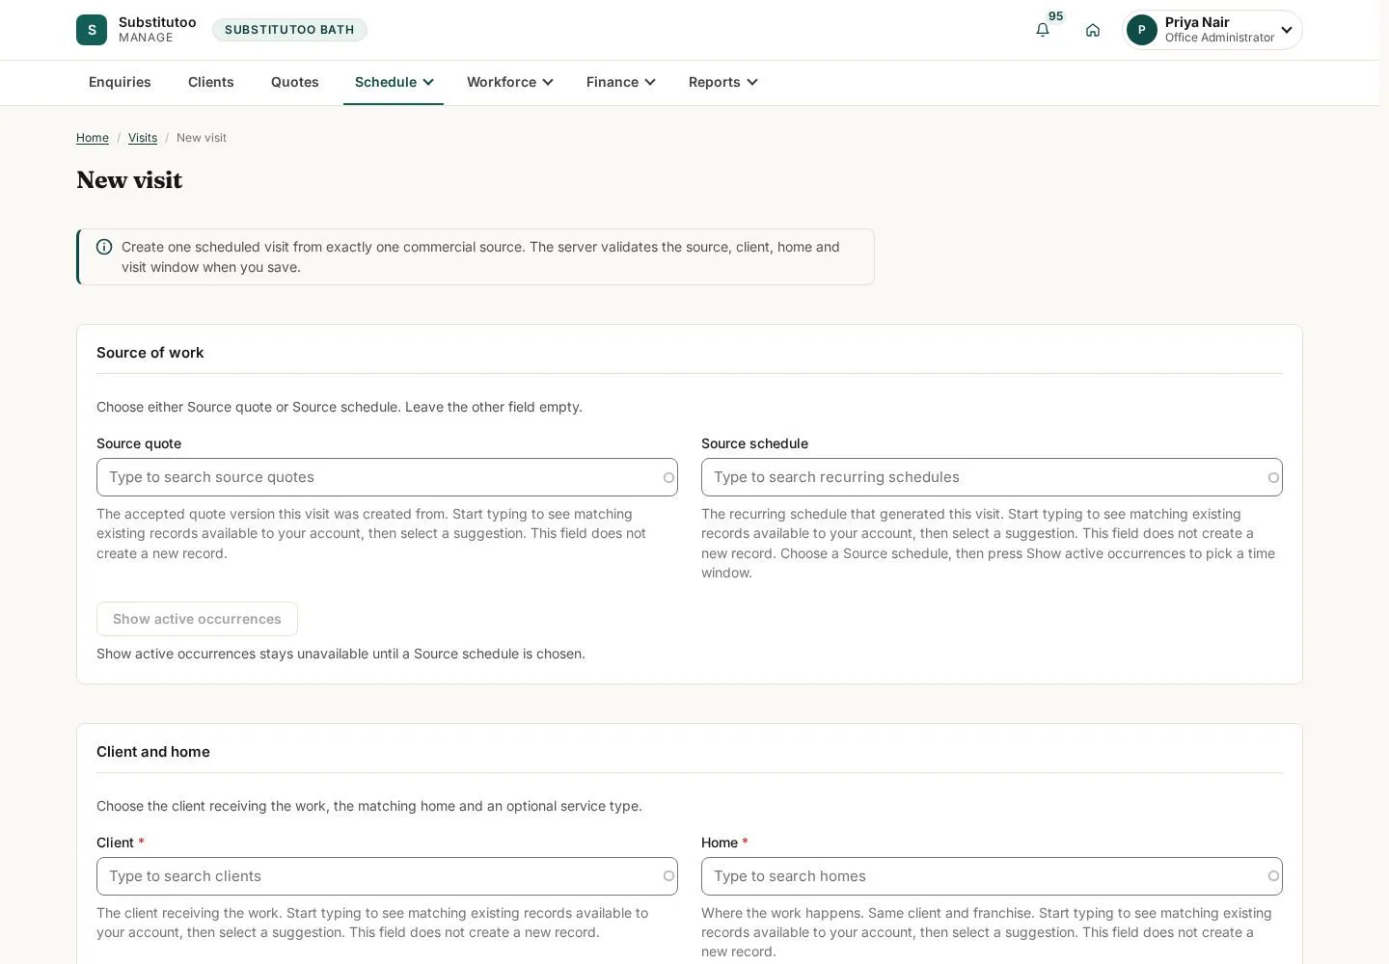The image size is (1389, 964).
Task: Click the home icon in header
Action: [x=1093, y=30]
